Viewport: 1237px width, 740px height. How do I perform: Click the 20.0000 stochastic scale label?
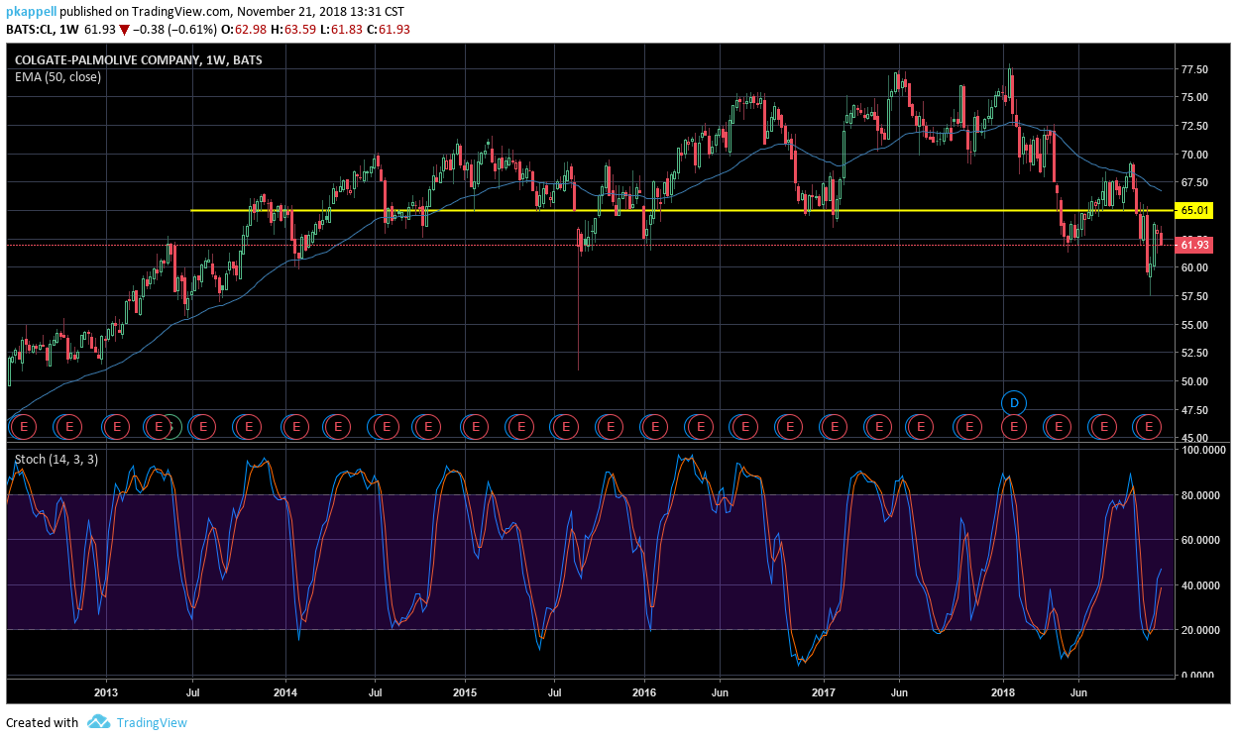point(1200,630)
